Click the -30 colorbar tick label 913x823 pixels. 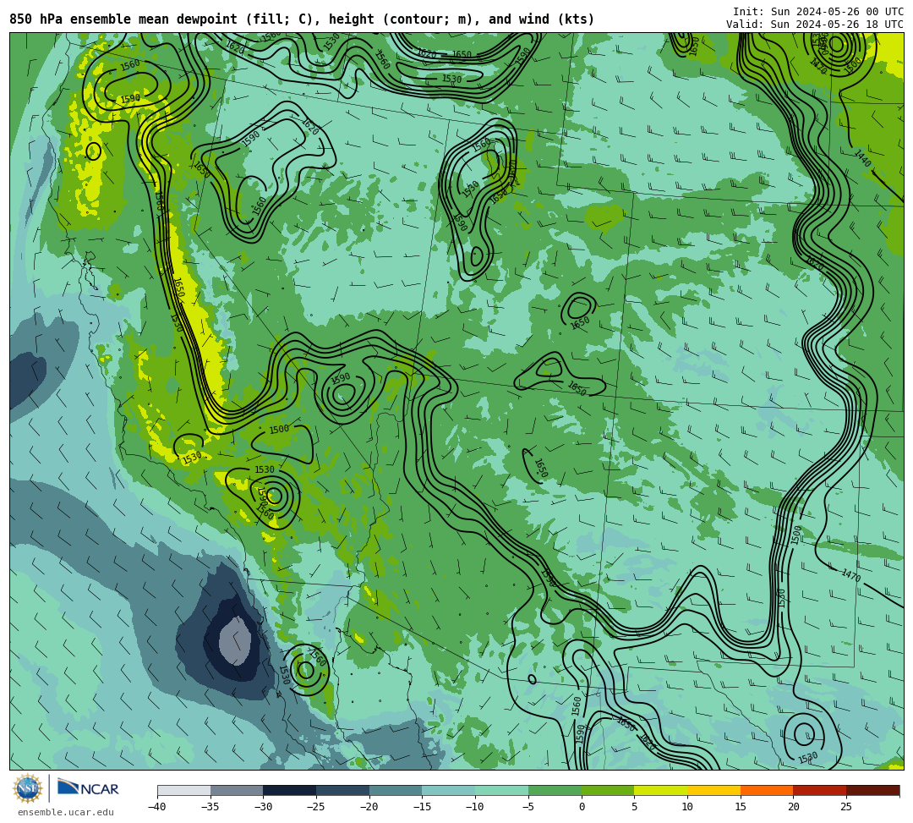263,807
